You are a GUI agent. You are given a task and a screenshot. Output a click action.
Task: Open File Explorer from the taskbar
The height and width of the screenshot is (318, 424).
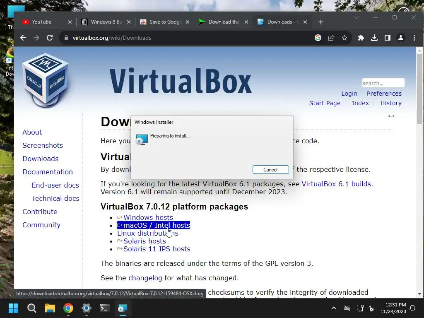(x=50, y=308)
